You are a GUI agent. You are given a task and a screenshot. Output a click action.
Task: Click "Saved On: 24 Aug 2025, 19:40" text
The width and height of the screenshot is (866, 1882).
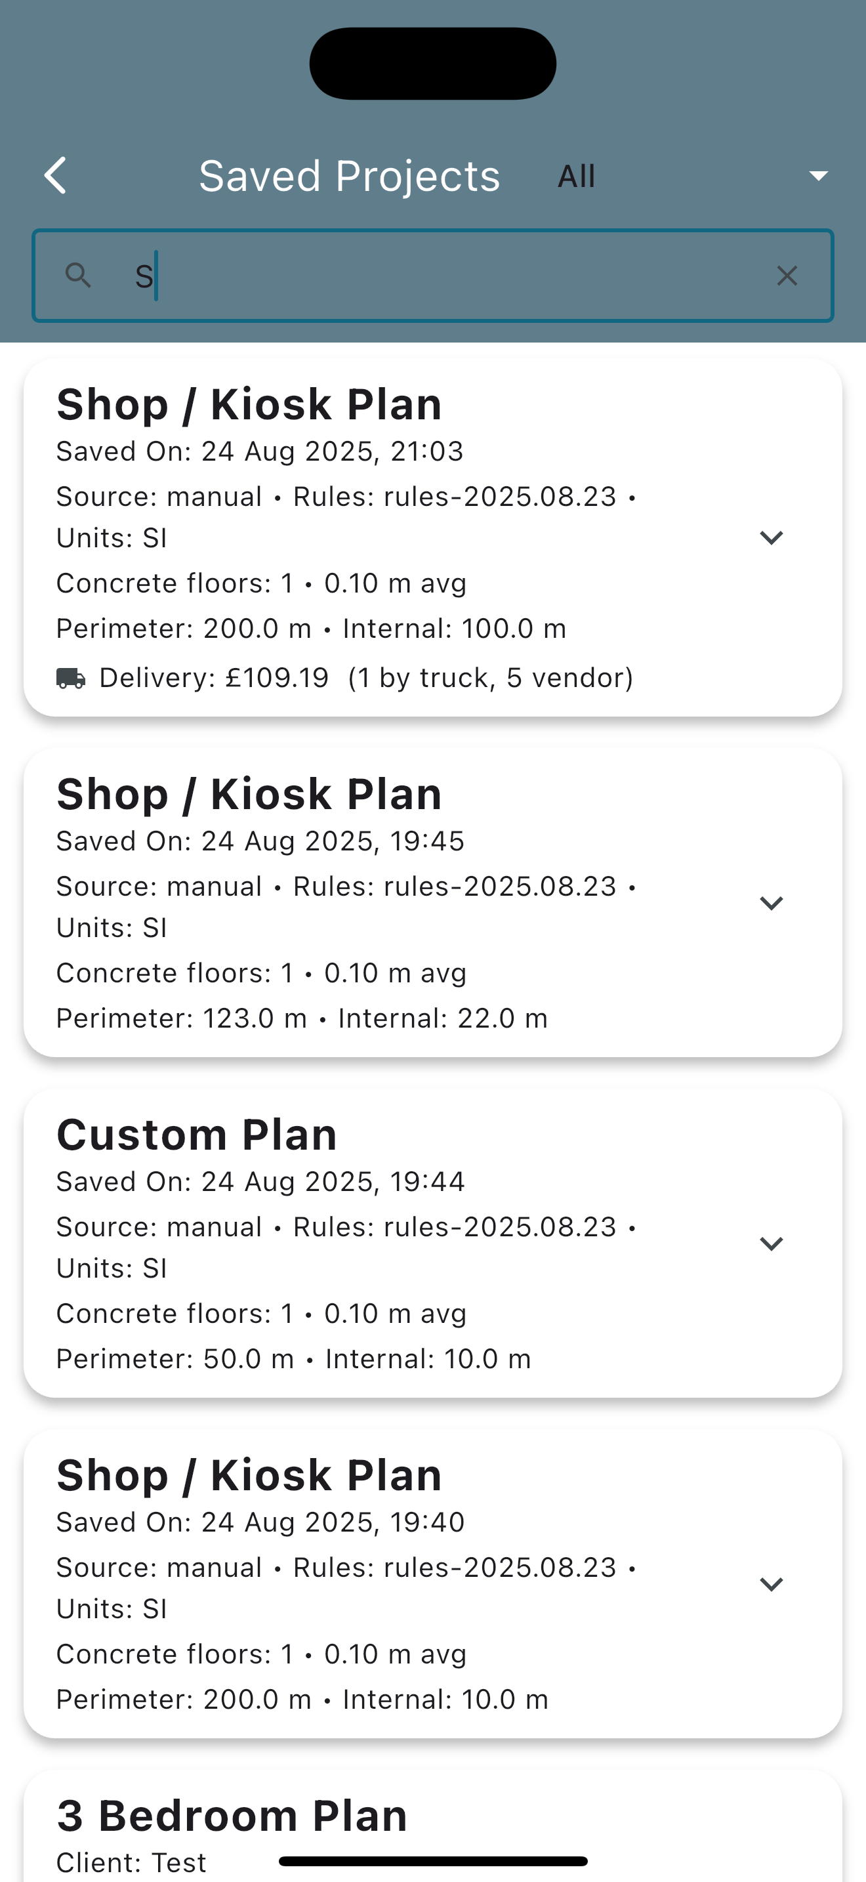(260, 1522)
